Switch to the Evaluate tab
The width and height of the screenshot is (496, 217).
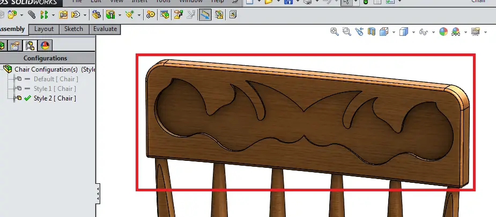tap(105, 29)
